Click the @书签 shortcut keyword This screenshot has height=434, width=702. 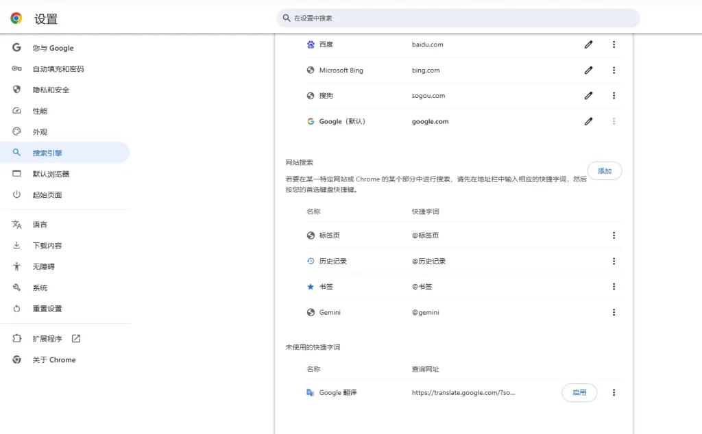[422, 287]
